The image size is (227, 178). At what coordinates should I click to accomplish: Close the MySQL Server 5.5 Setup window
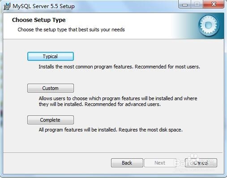[x=214, y=4]
